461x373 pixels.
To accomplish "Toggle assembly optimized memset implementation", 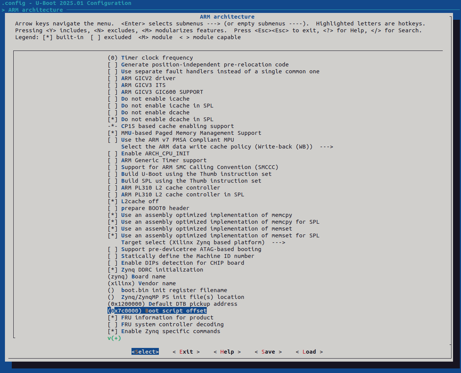I will pos(200,229).
